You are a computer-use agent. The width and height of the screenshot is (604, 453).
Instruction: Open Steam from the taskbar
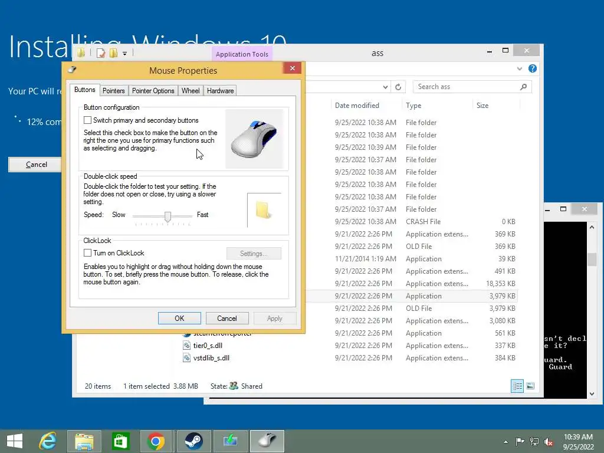coord(193,441)
